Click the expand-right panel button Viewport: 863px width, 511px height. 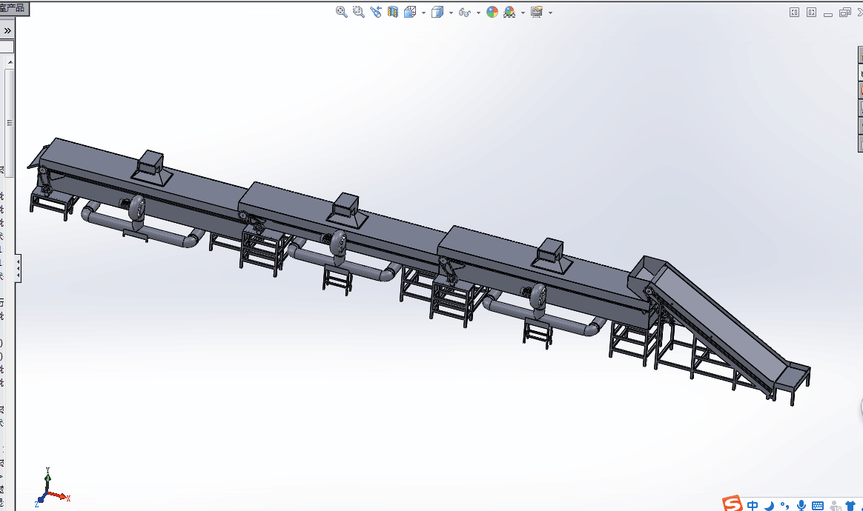click(811, 12)
